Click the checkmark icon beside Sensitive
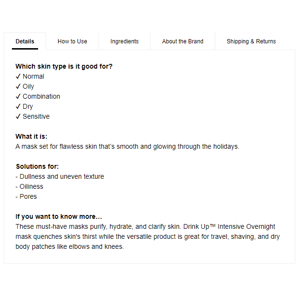This screenshot has width=300, height=286. pyautogui.click(x=18, y=116)
